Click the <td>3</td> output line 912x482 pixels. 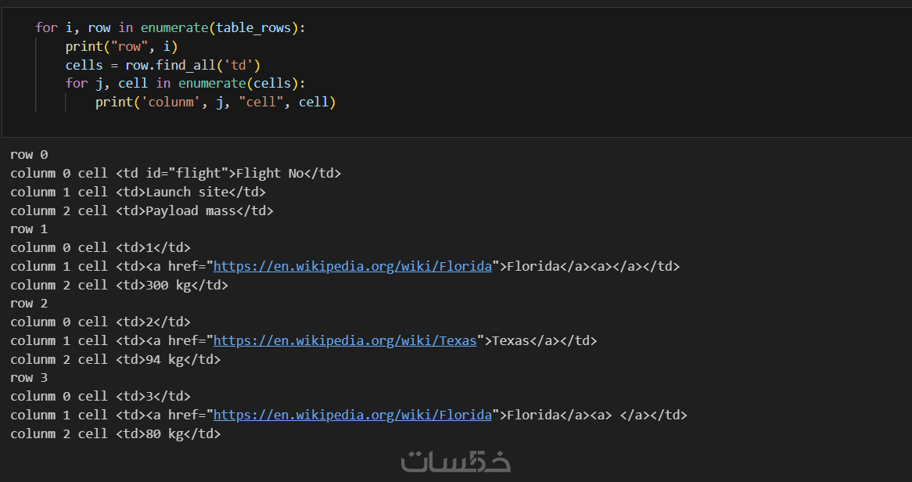100,396
